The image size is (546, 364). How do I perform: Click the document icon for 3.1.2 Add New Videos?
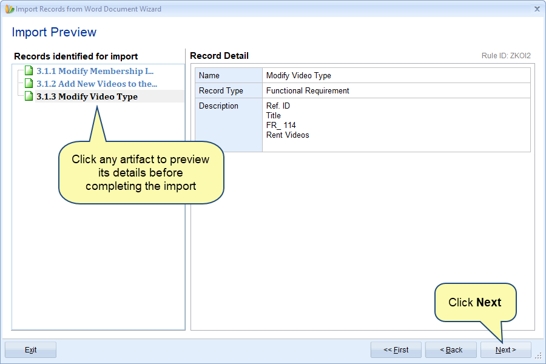[x=29, y=84]
